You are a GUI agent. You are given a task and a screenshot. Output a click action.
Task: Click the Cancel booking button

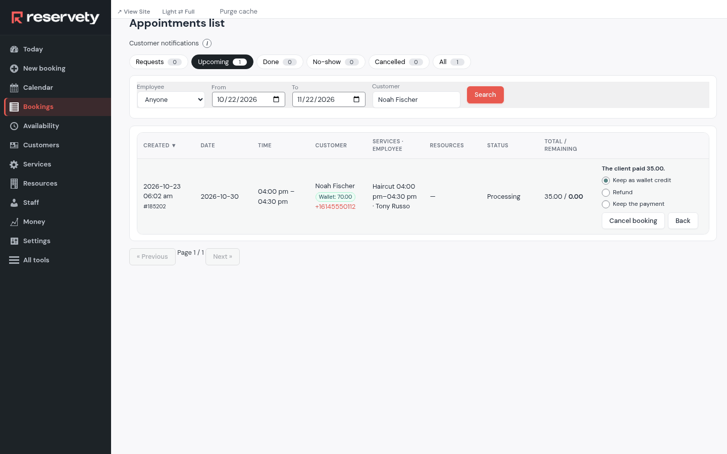point(633,221)
